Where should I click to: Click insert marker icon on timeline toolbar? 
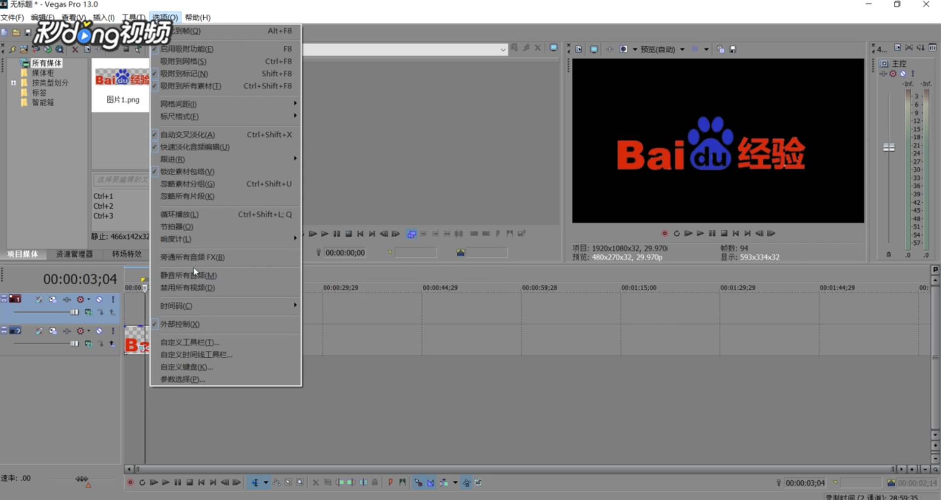390,483
